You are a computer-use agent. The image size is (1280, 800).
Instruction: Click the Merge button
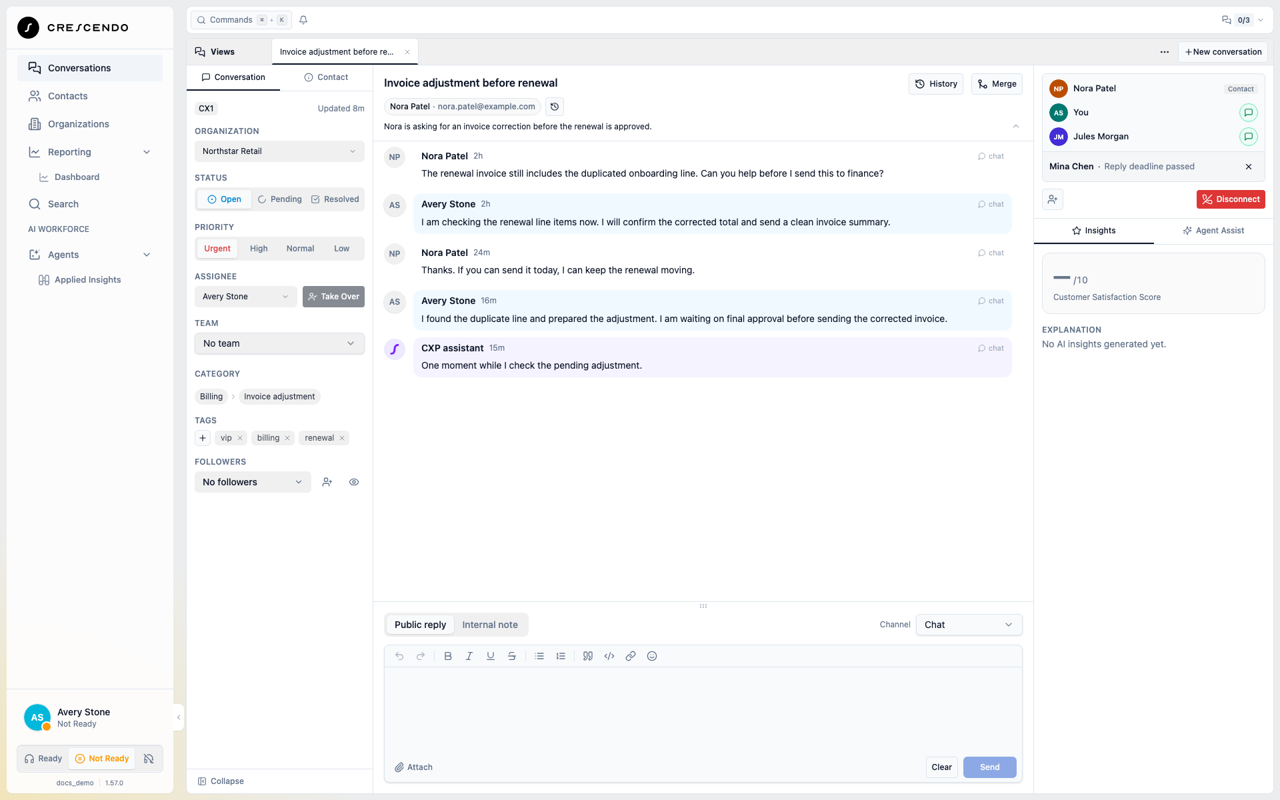[x=997, y=84]
